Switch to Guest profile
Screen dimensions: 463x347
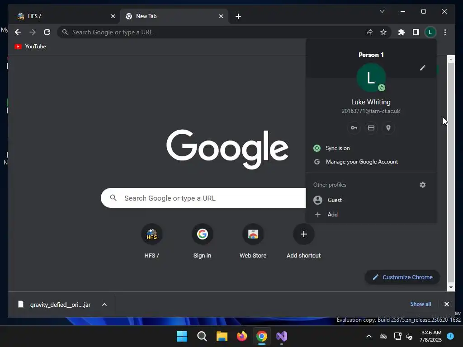point(371,200)
